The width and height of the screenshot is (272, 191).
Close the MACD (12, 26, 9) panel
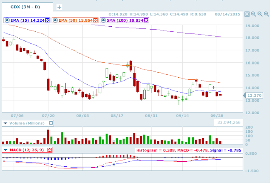(x=49, y=150)
